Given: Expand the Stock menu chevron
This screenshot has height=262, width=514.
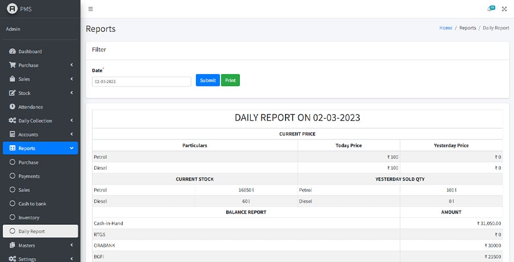Looking at the screenshot, I should pos(71,93).
